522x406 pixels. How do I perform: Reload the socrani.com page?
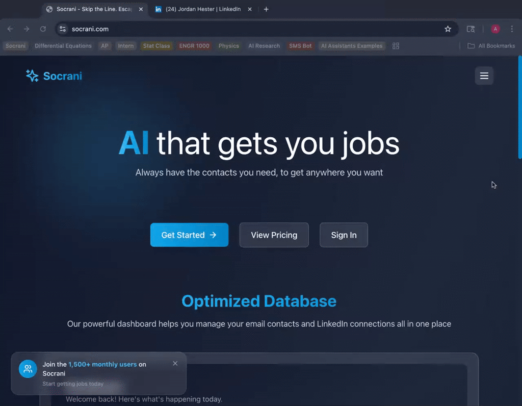pos(43,29)
